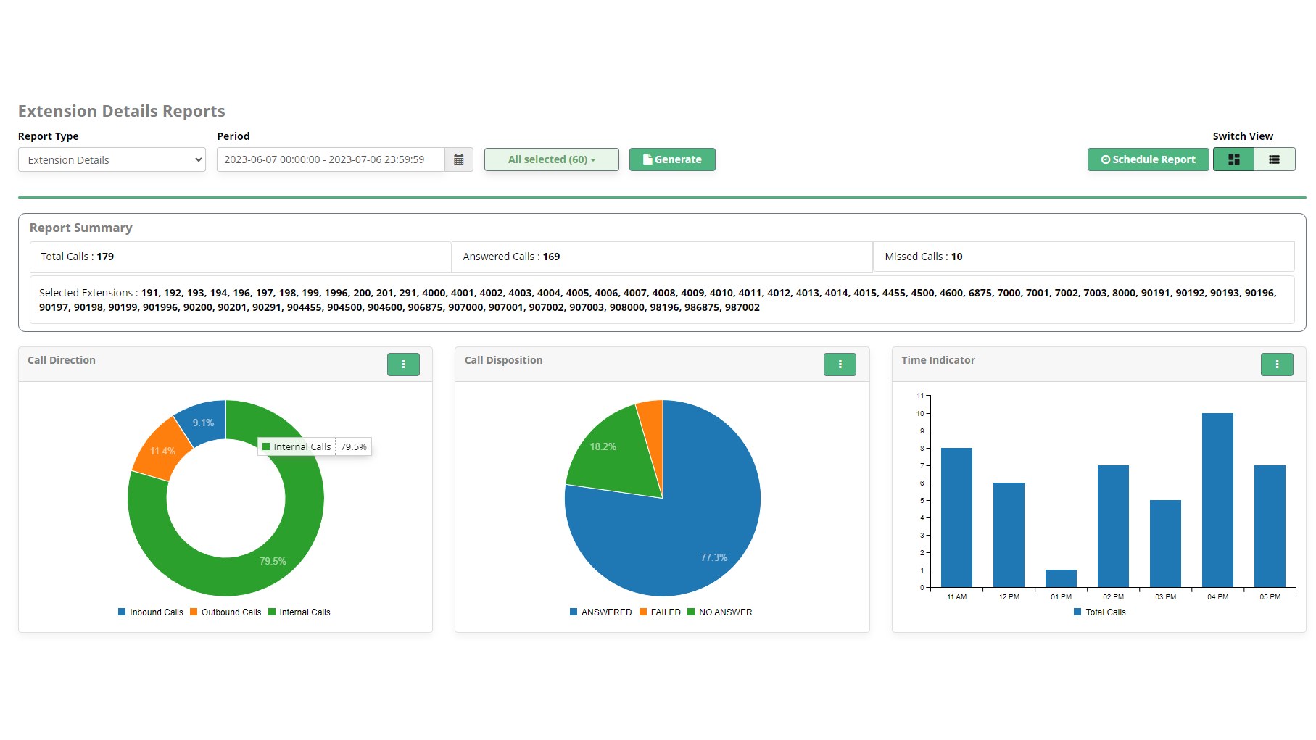Click the Period date range field
This screenshot has height=740, width=1316.
331,159
